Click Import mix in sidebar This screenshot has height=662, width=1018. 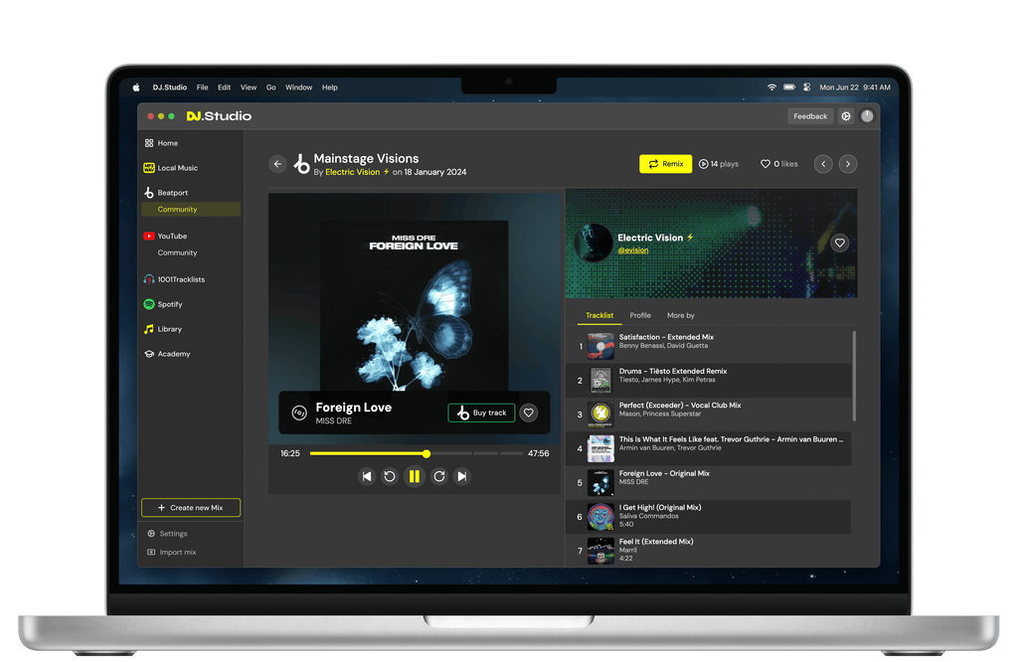[x=171, y=553]
